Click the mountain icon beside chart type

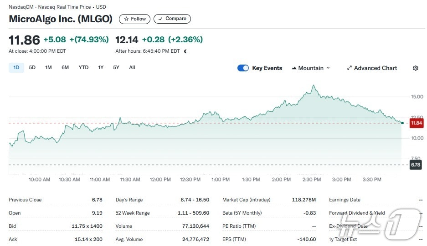coord(294,68)
